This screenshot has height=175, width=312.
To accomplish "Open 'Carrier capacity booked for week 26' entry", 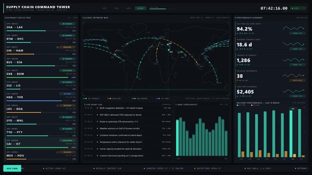I will click(128, 149).
